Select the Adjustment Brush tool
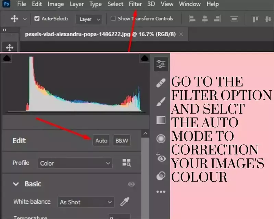The image size is (274, 219). click(x=161, y=102)
